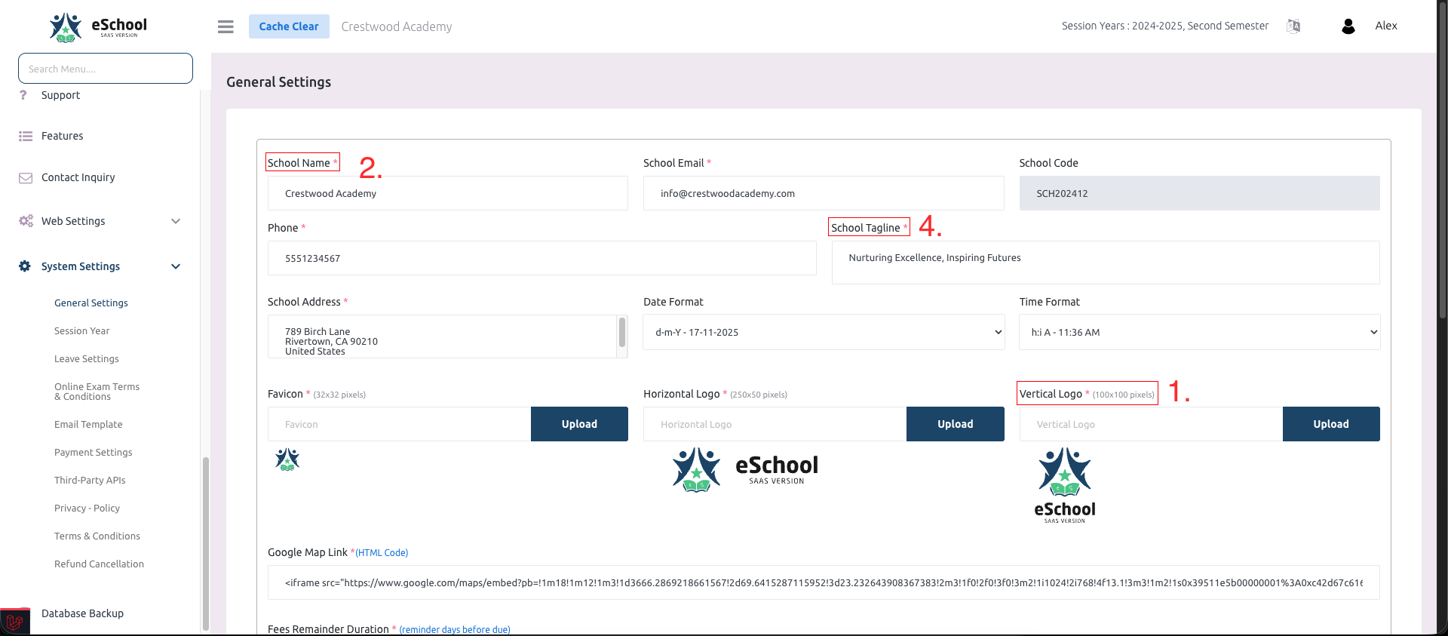Select Payment Settings in sidebar
Viewport: 1448px width, 636px height.
pos(93,453)
